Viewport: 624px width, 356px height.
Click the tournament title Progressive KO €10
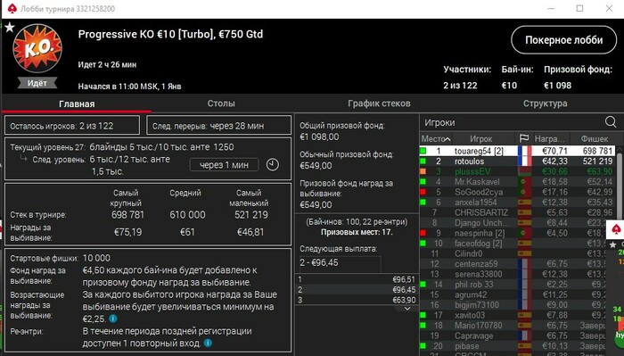click(170, 34)
